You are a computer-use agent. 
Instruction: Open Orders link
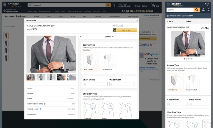[x=137, y=6]
